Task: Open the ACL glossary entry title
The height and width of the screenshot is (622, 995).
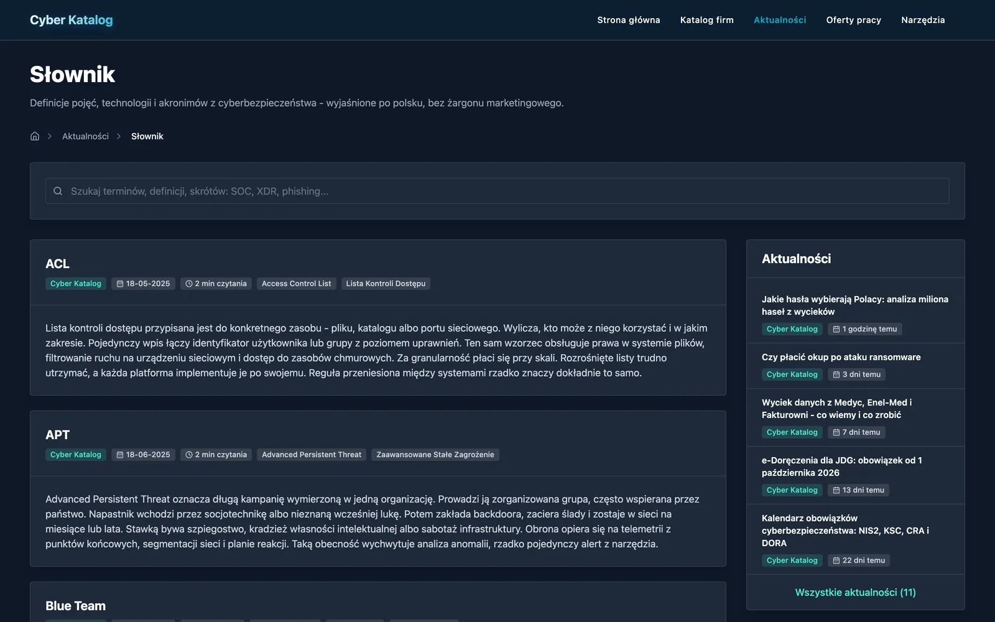Action: pyautogui.click(x=58, y=264)
